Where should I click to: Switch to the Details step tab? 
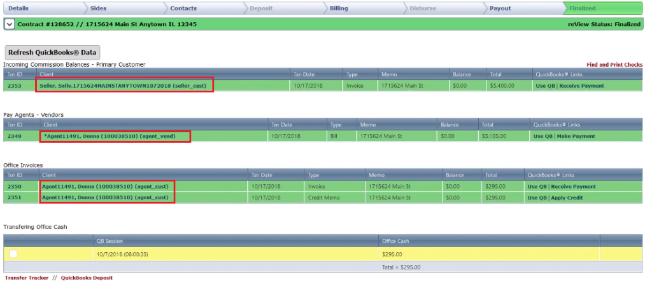coord(18,8)
